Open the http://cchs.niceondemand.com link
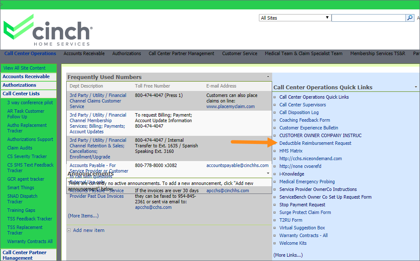Image resolution: width=420 pixels, height=261 pixels. [x=311, y=158]
